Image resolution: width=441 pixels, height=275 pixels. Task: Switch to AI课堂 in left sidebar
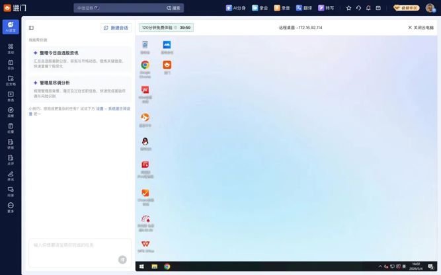(x=11, y=26)
